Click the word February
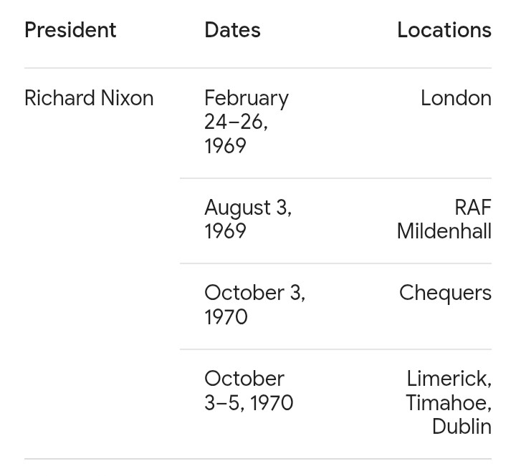 (246, 98)
